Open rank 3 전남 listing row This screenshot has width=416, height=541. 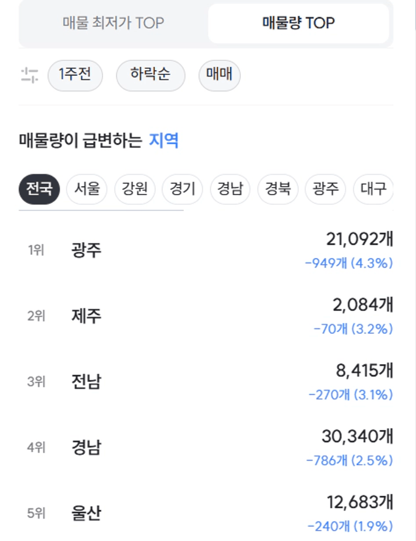point(206,382)
